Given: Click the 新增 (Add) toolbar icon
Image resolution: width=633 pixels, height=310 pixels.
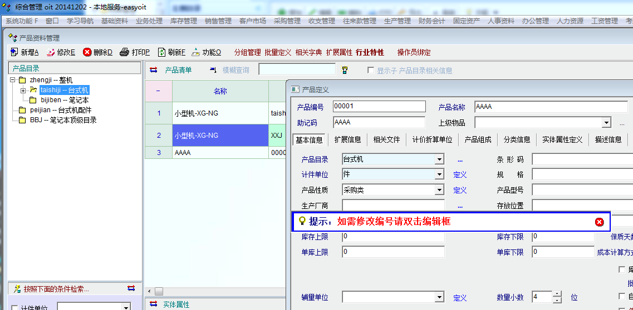Looking at the screenshot, I should pyautogui.click(x=15, y=52).
